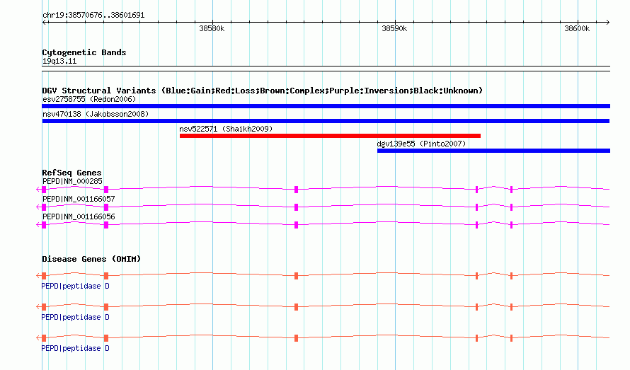
Task: Open variant label dgv139e55 (Pinto2007)
Action: point(421,144)
